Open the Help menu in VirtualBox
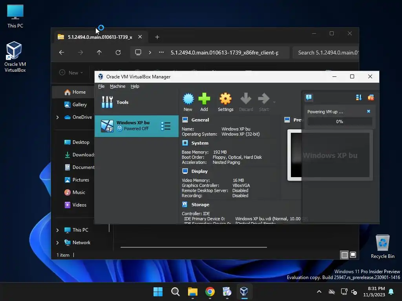Screen dimensions: 402x301 [x=135, y=86]
